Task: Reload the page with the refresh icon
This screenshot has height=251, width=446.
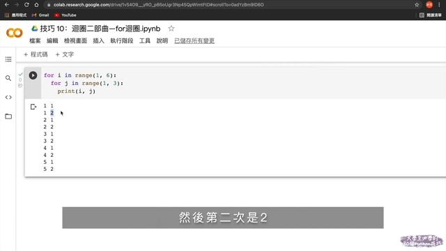Action: pos(26,5)
